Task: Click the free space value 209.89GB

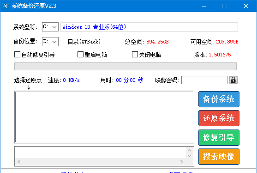Action: pyautogui.click(x=227, y=42)
